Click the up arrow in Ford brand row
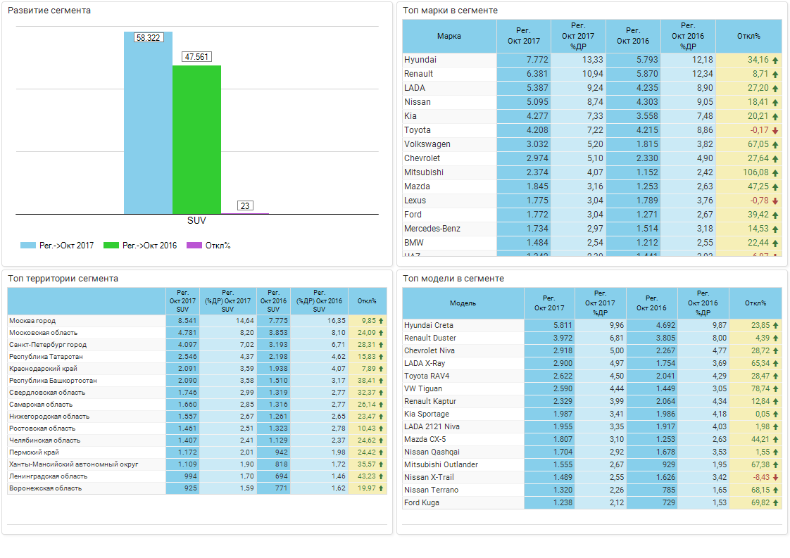790x558 pixels. (775, 215)
